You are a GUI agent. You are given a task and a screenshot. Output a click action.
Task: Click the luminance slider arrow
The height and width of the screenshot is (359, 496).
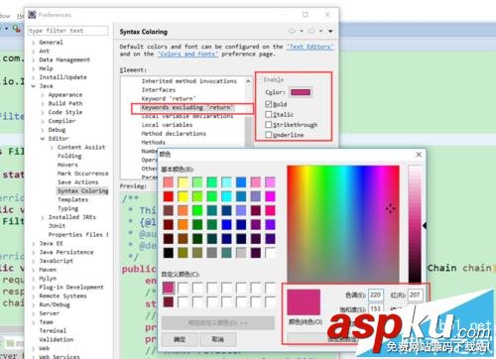(425, 225)
